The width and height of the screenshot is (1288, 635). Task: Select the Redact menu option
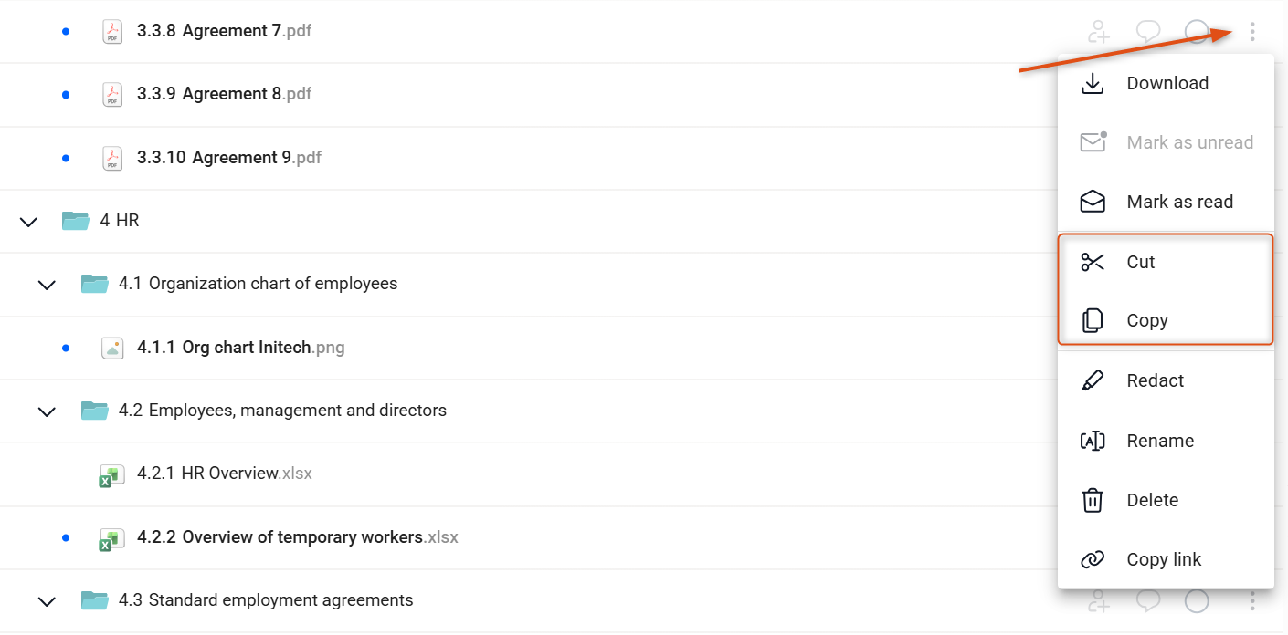point(1166,380)
